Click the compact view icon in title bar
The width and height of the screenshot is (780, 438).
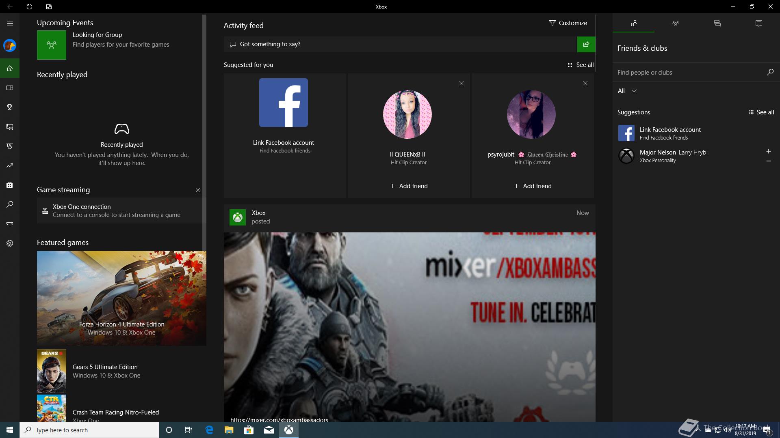point(49,6)
